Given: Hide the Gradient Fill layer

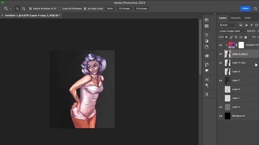Looking at the screenshot, I should tap(221, 45).
